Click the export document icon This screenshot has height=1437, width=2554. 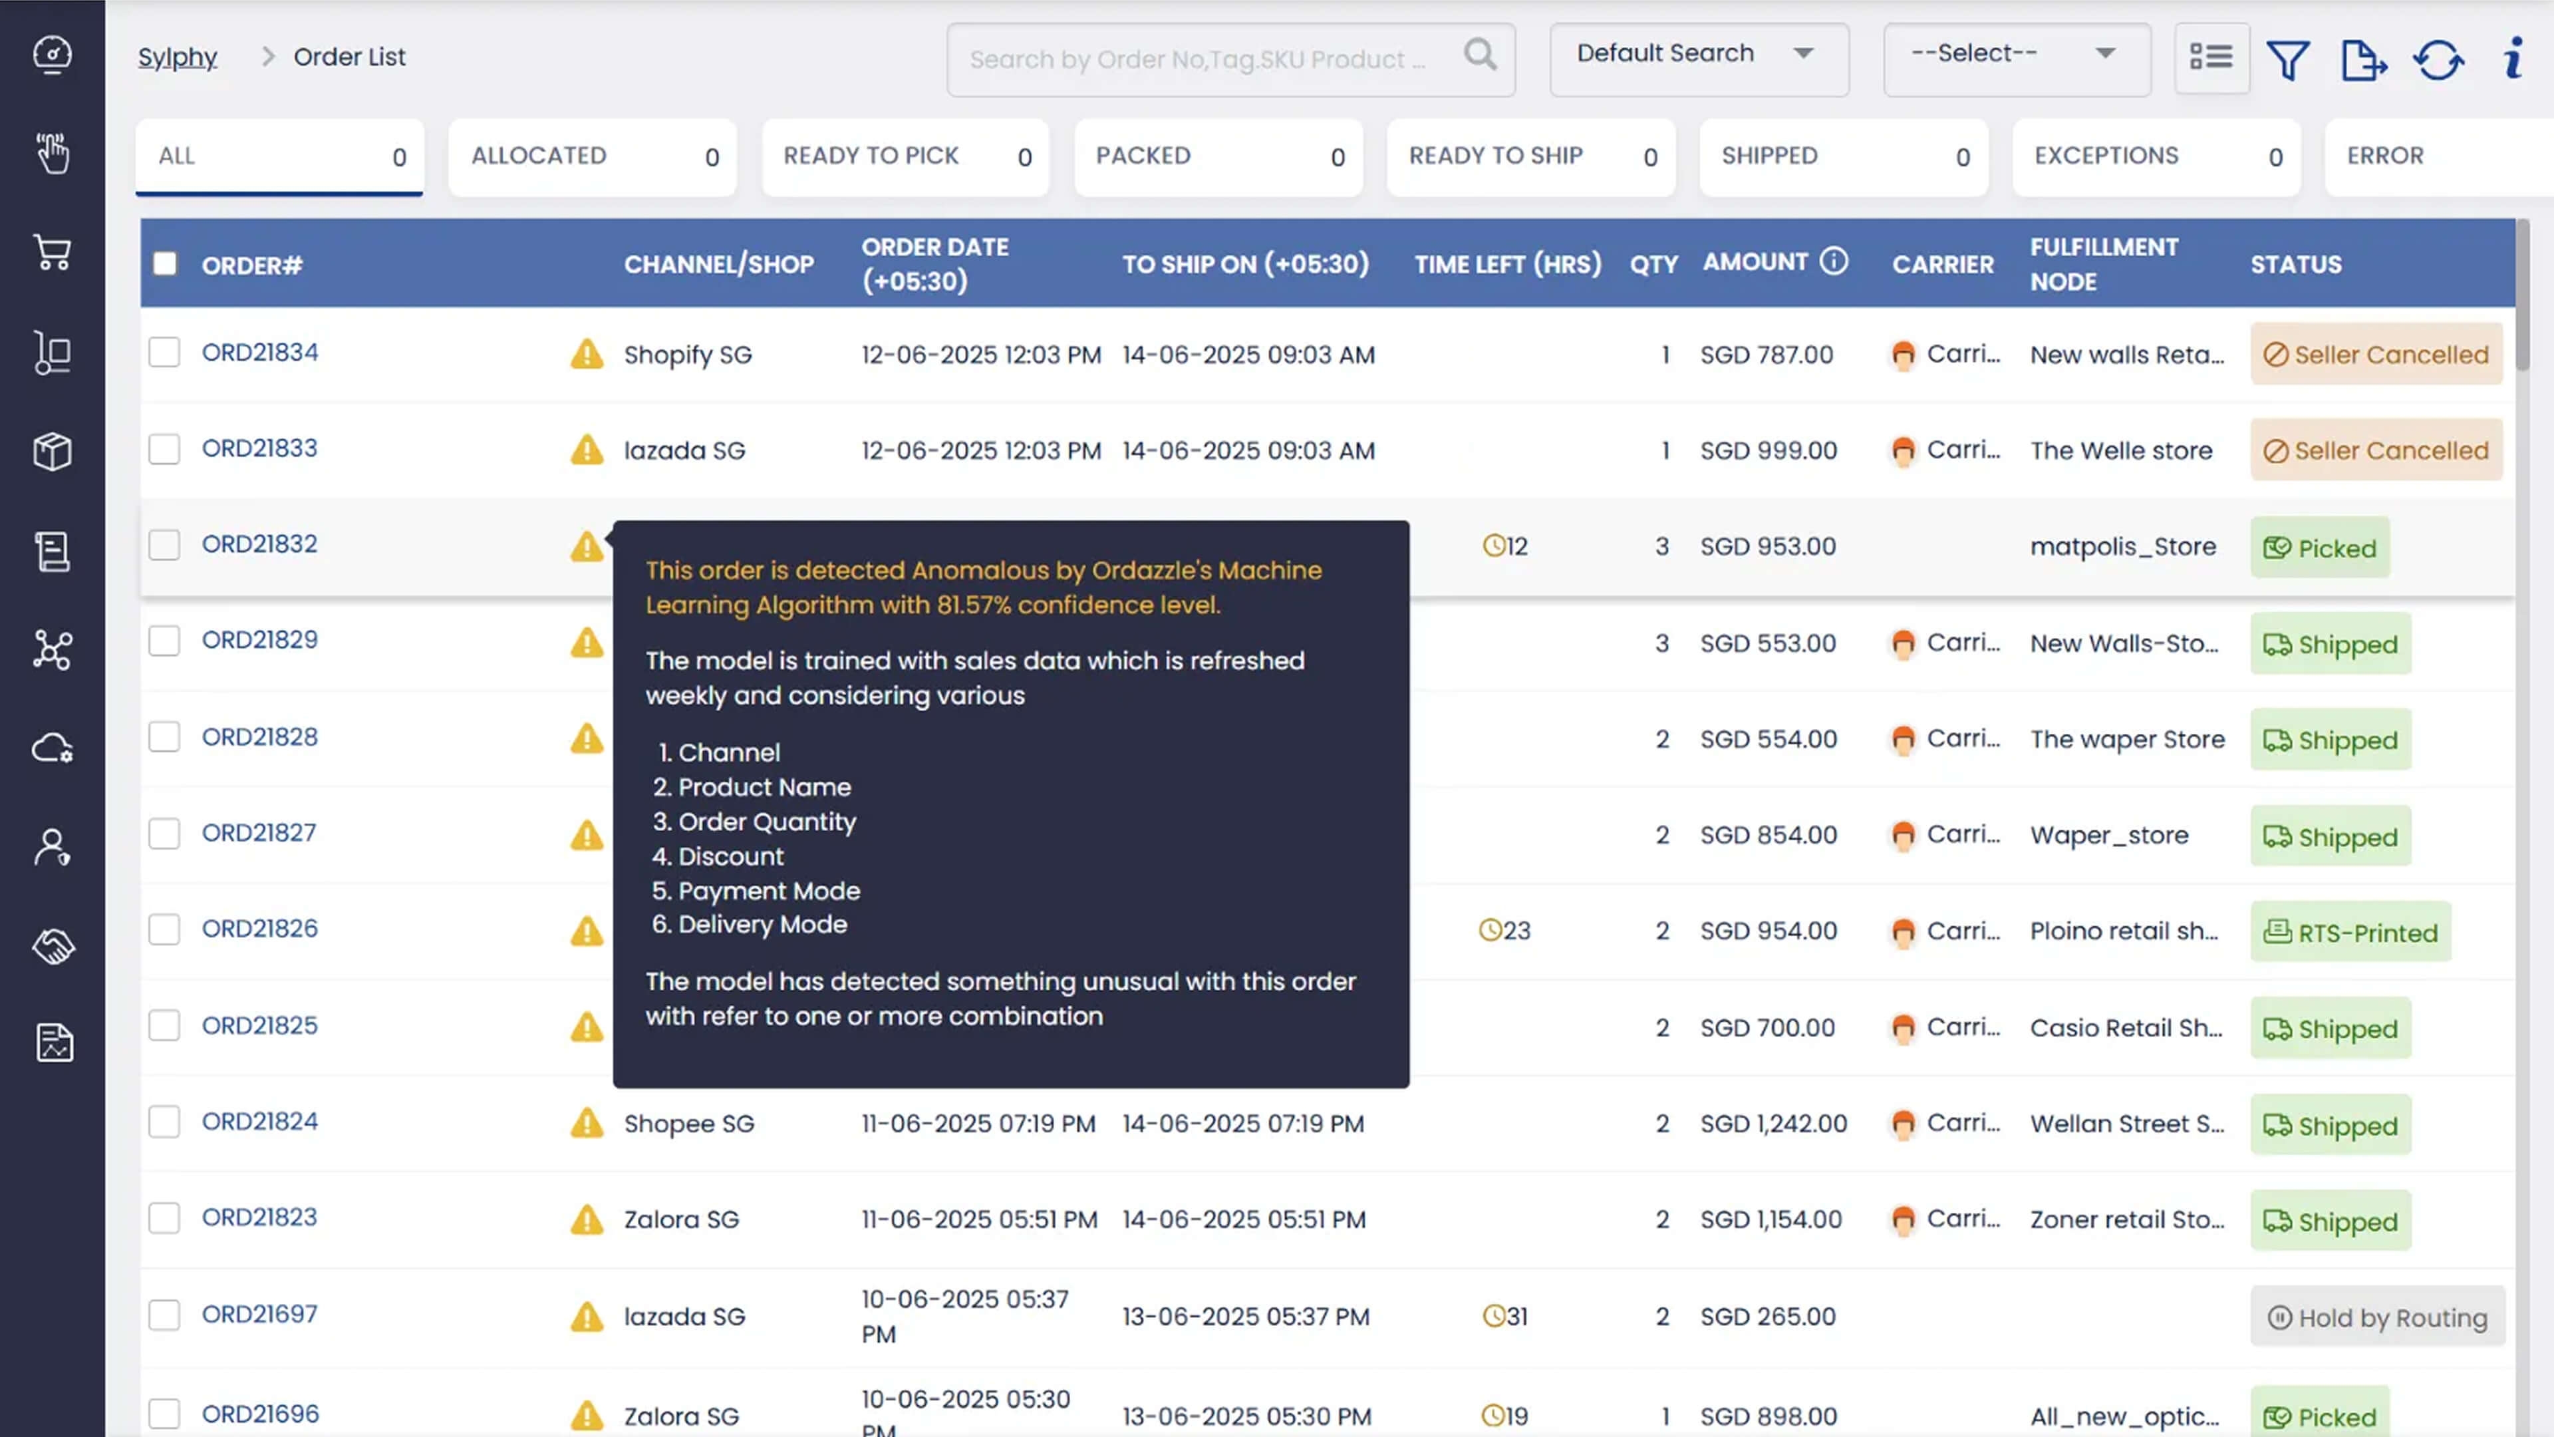[x=2362, y=61]
